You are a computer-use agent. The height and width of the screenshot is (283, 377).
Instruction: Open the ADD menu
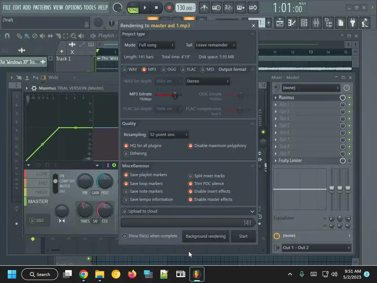point(27,7)
